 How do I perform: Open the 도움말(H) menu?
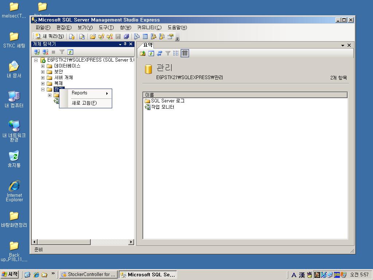177,28
